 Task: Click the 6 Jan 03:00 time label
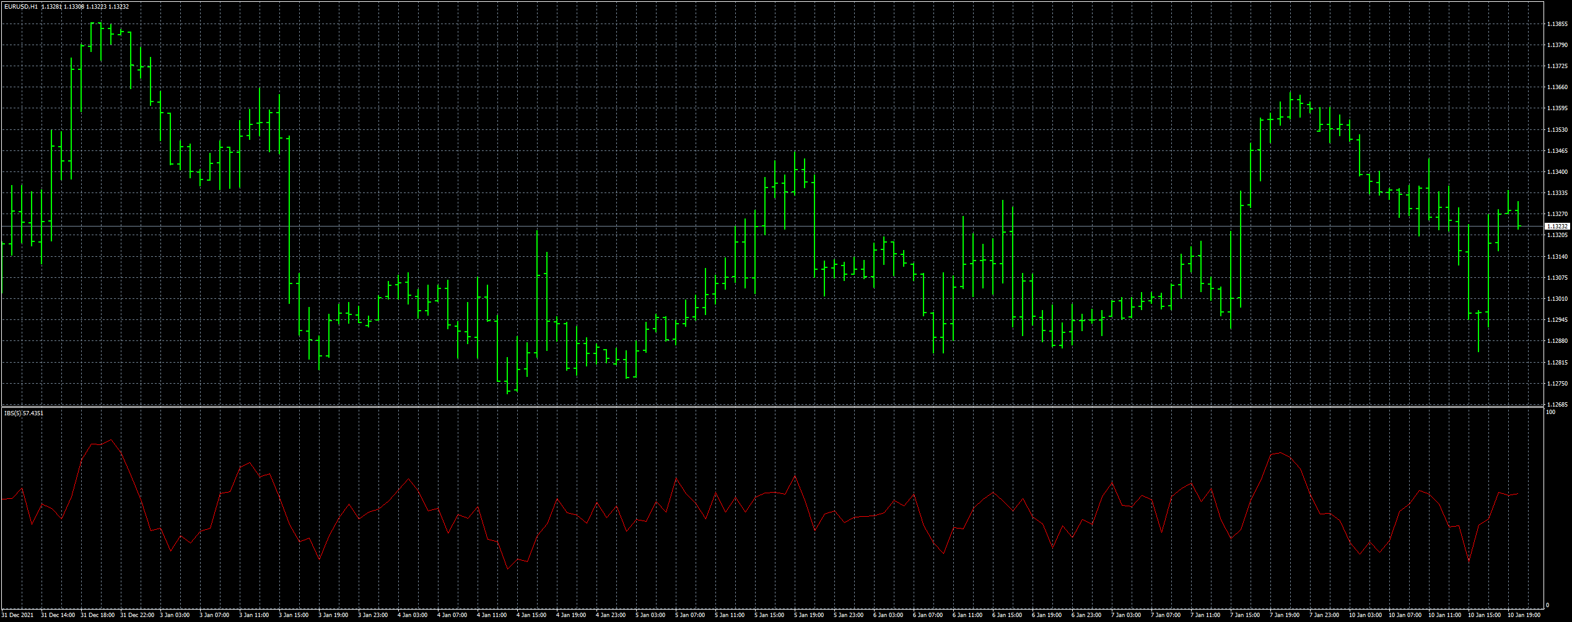coord(888,615)
